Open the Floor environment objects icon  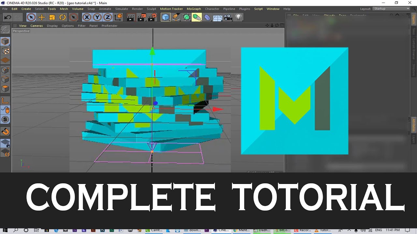tap(218, 17)
